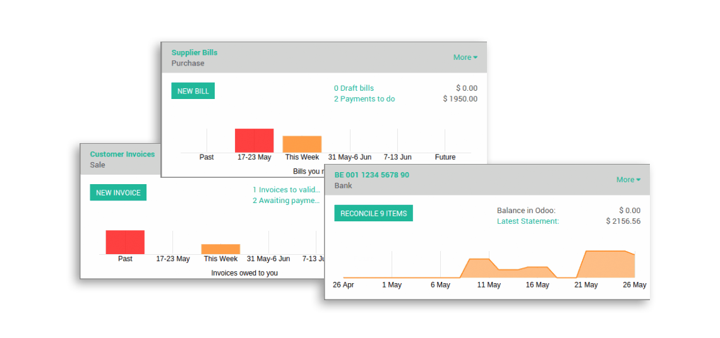Viewport: 720px width, 338px height.
Task: Open the Customer Invoices card title
Action: click(x=122, y=154)
